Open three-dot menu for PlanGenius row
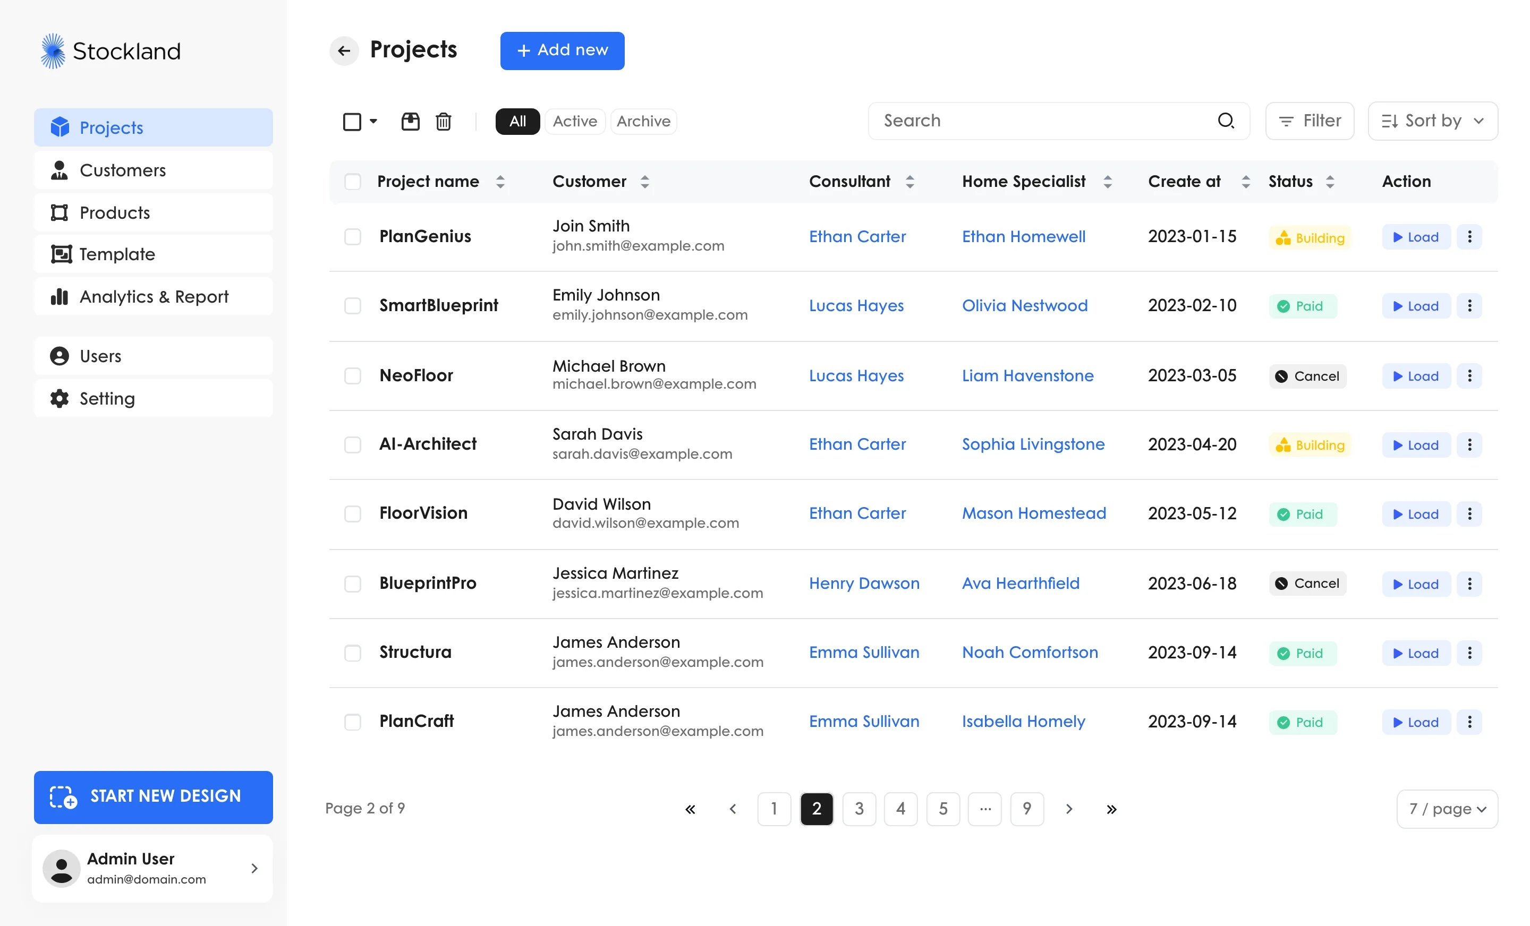1530x926 pixels. 1469,236
